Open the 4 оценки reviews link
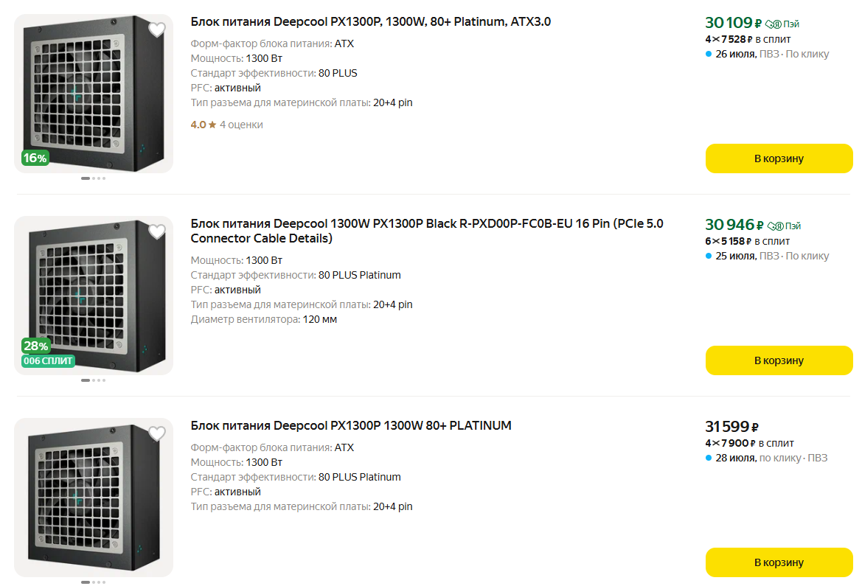The width and height of the screenshot is (862, 586). [241, 125]
